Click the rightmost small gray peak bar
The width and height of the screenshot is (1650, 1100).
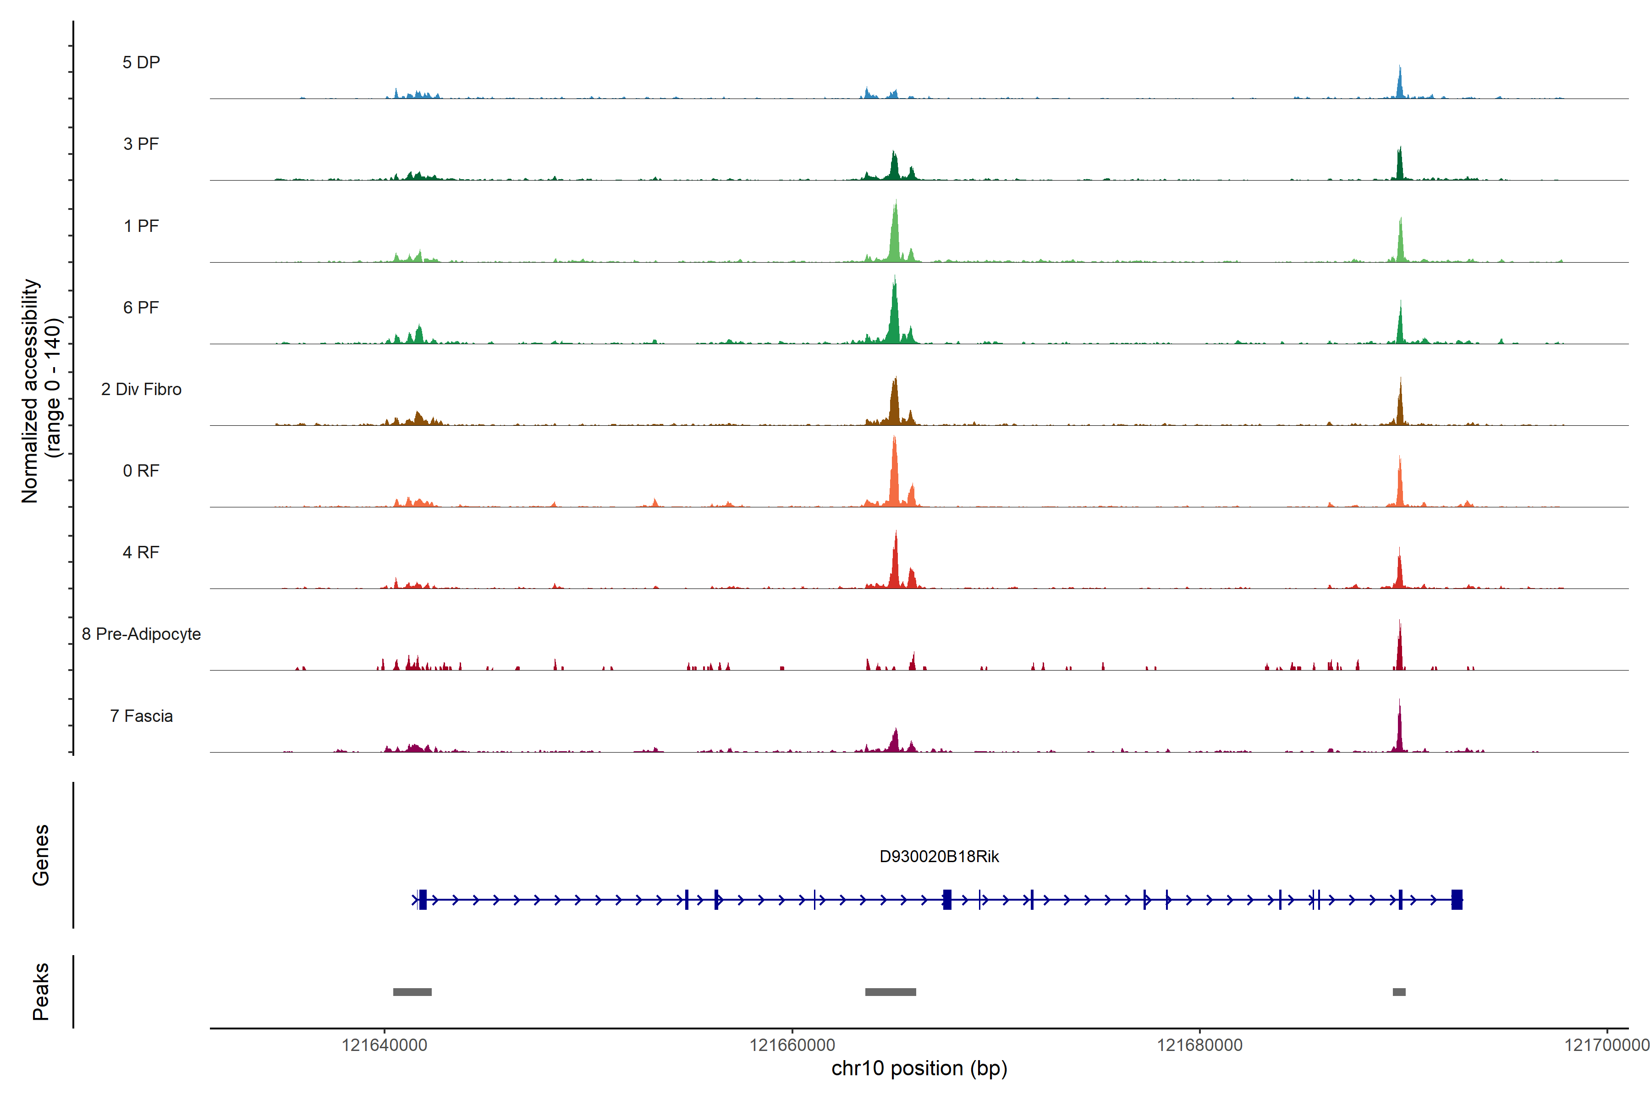[1399, 992]
